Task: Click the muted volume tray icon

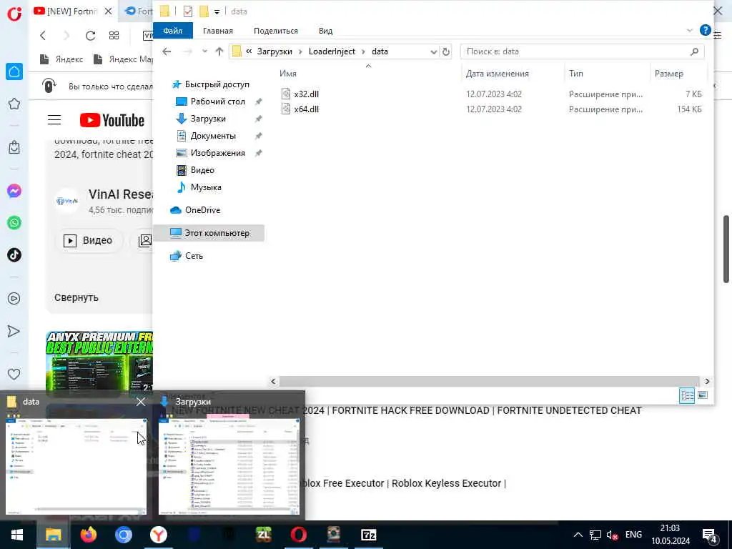Action: click(x=612, y=535)
